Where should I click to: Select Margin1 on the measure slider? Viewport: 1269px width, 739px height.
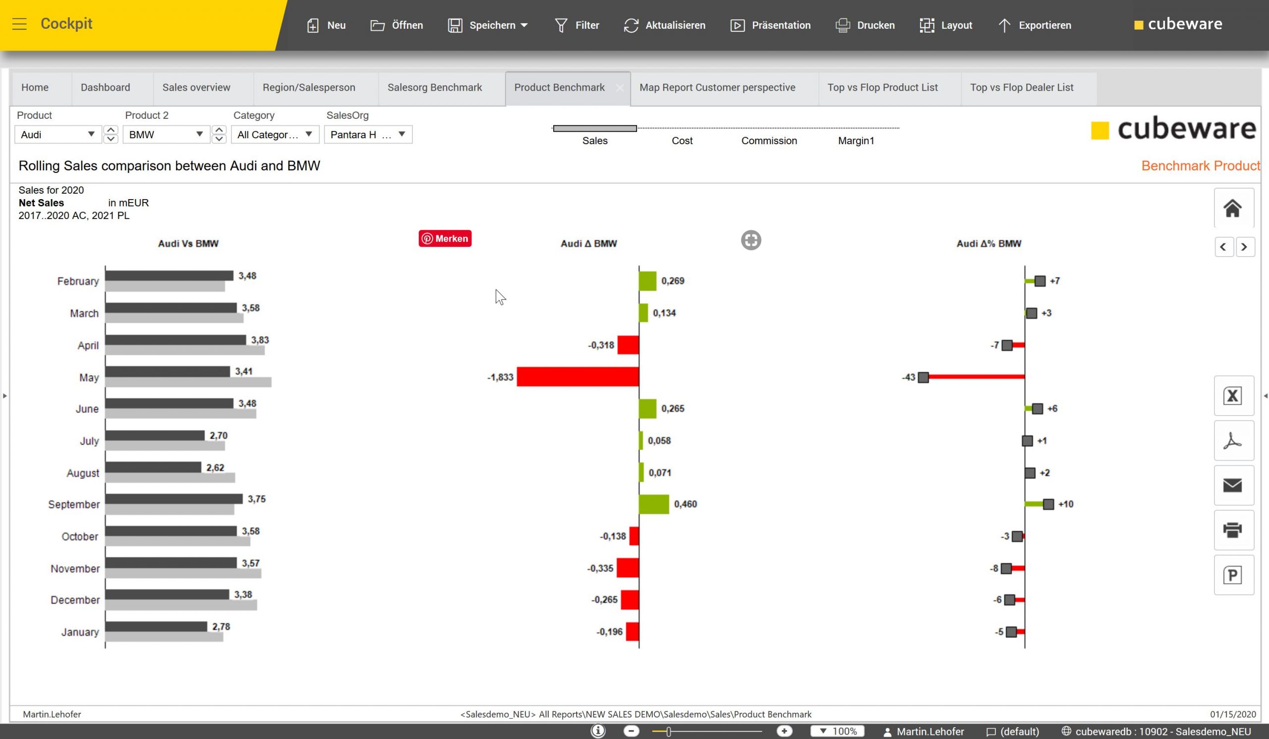(856, 141)
